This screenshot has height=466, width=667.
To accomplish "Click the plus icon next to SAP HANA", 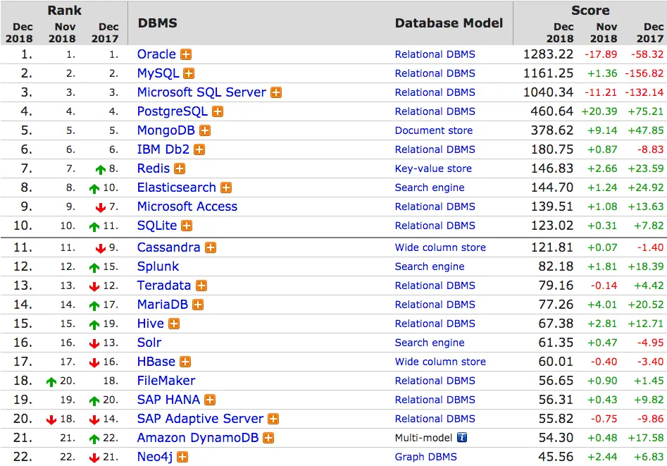I will (210, 400).
